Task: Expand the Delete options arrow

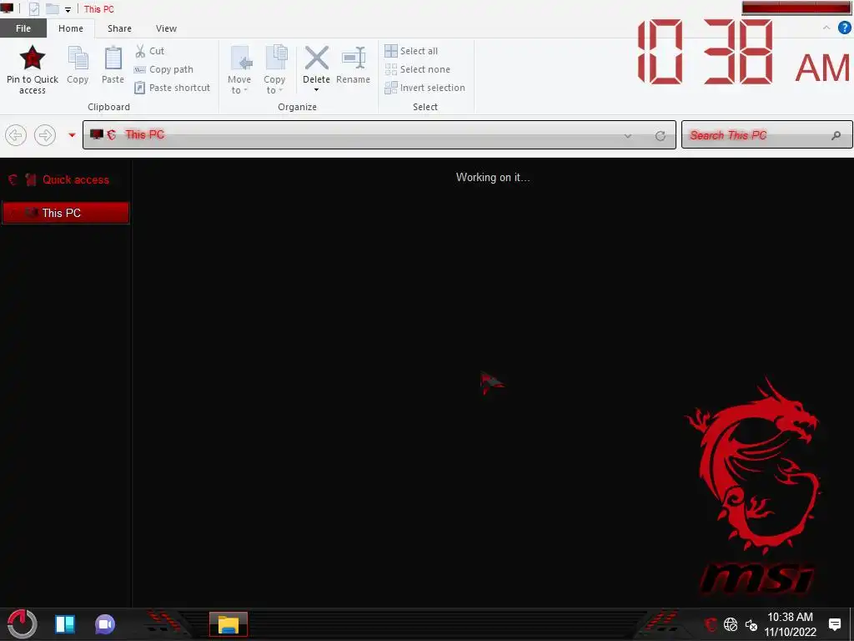Action: click(316, 90)
